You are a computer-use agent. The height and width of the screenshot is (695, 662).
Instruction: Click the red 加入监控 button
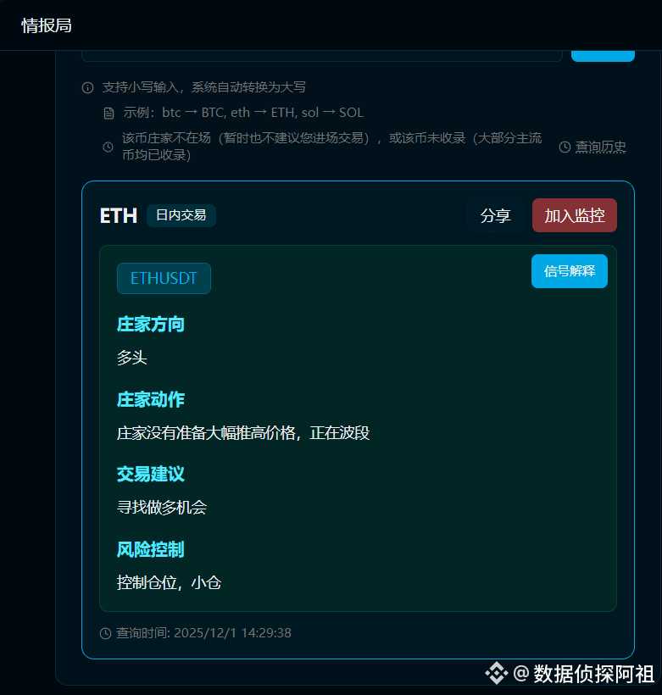tap(574, 215)
